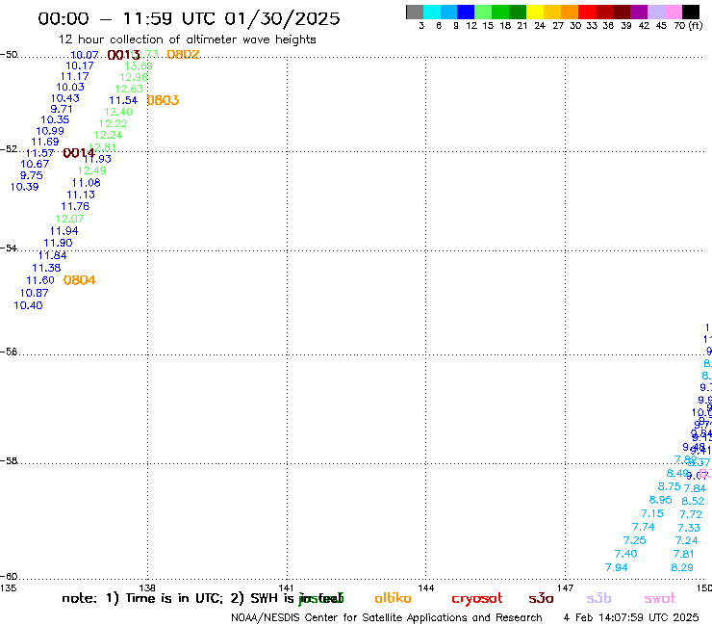Screen dimensions: 712x626
Task: Click the longitude axis label '138'
Action: 147,588
